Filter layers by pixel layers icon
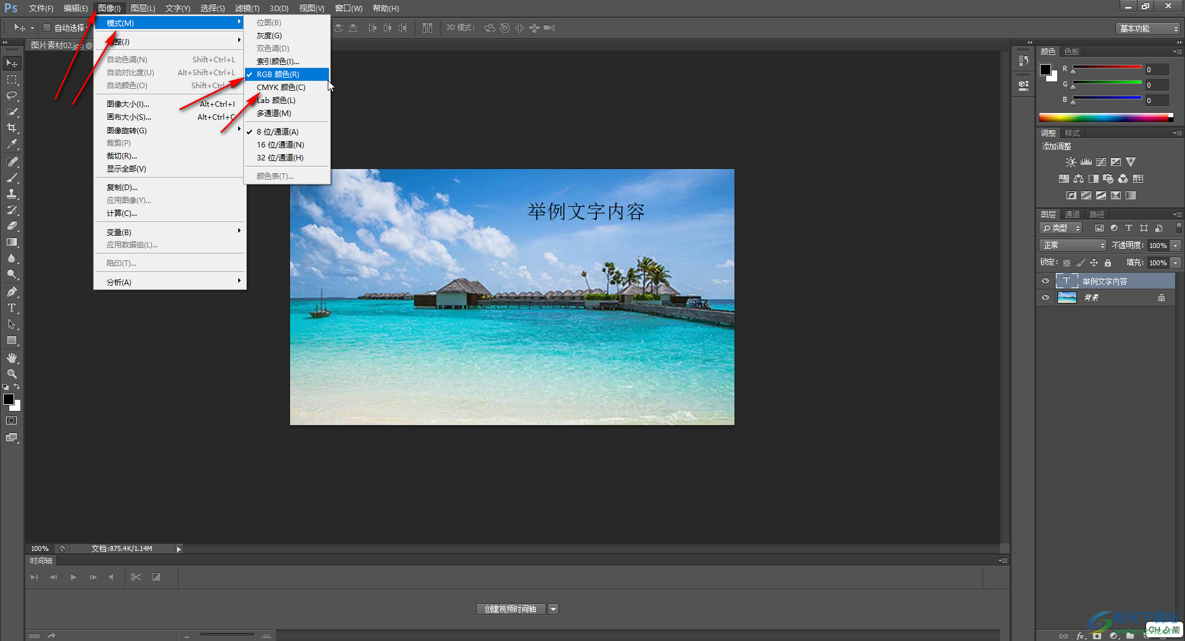The height and width of the screenshot is (641, 1185). (x=1099, y=228)
